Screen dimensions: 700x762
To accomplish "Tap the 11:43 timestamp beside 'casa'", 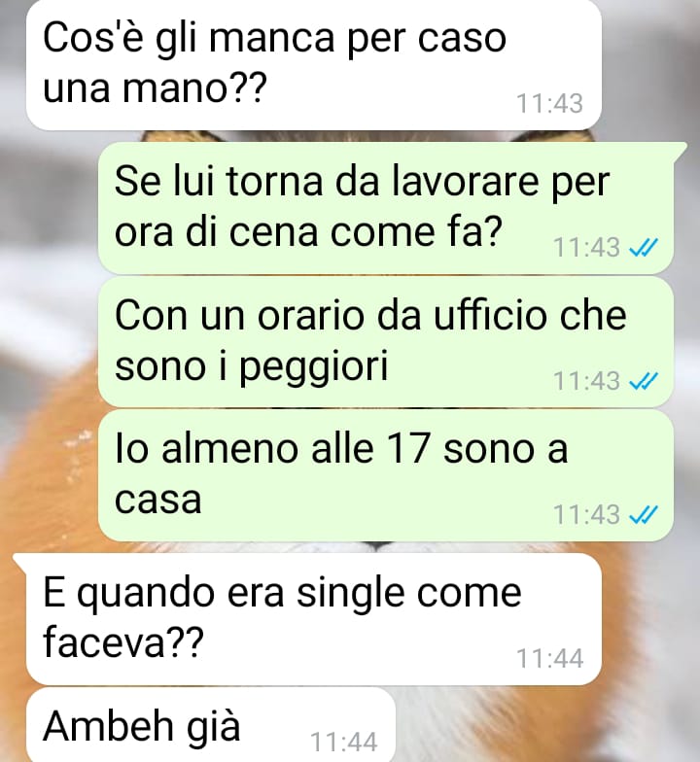I will [x=587, y=514].
